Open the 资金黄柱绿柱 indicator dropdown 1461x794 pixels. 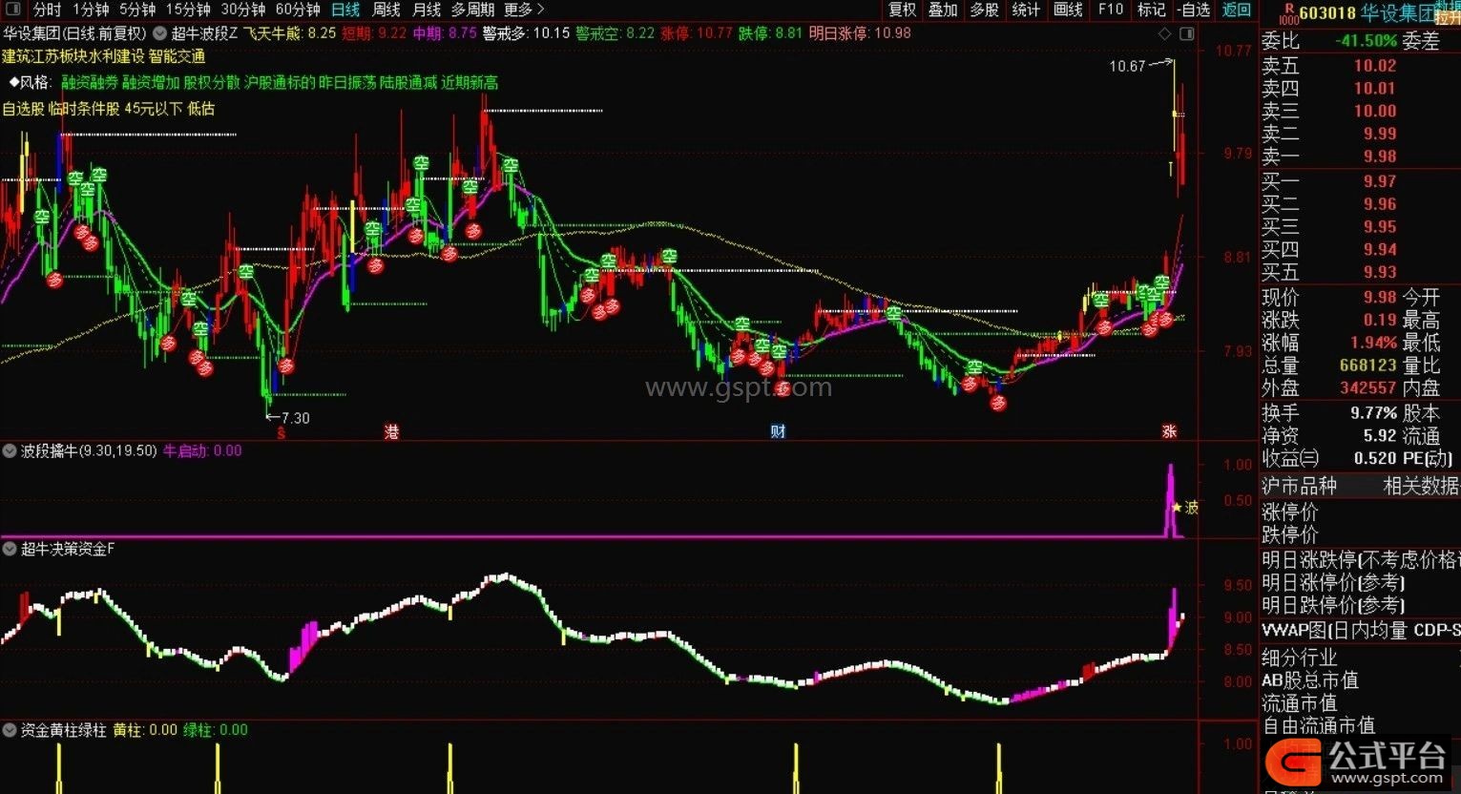tap(10, 731)
